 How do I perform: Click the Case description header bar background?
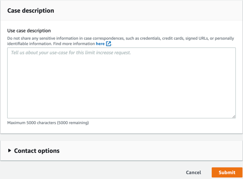[146, 11]
